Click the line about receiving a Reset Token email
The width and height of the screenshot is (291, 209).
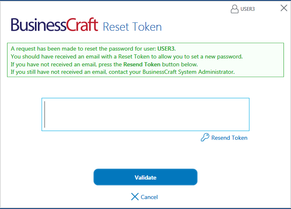tap(127, 57)
